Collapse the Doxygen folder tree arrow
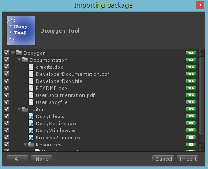 [13, 53]
